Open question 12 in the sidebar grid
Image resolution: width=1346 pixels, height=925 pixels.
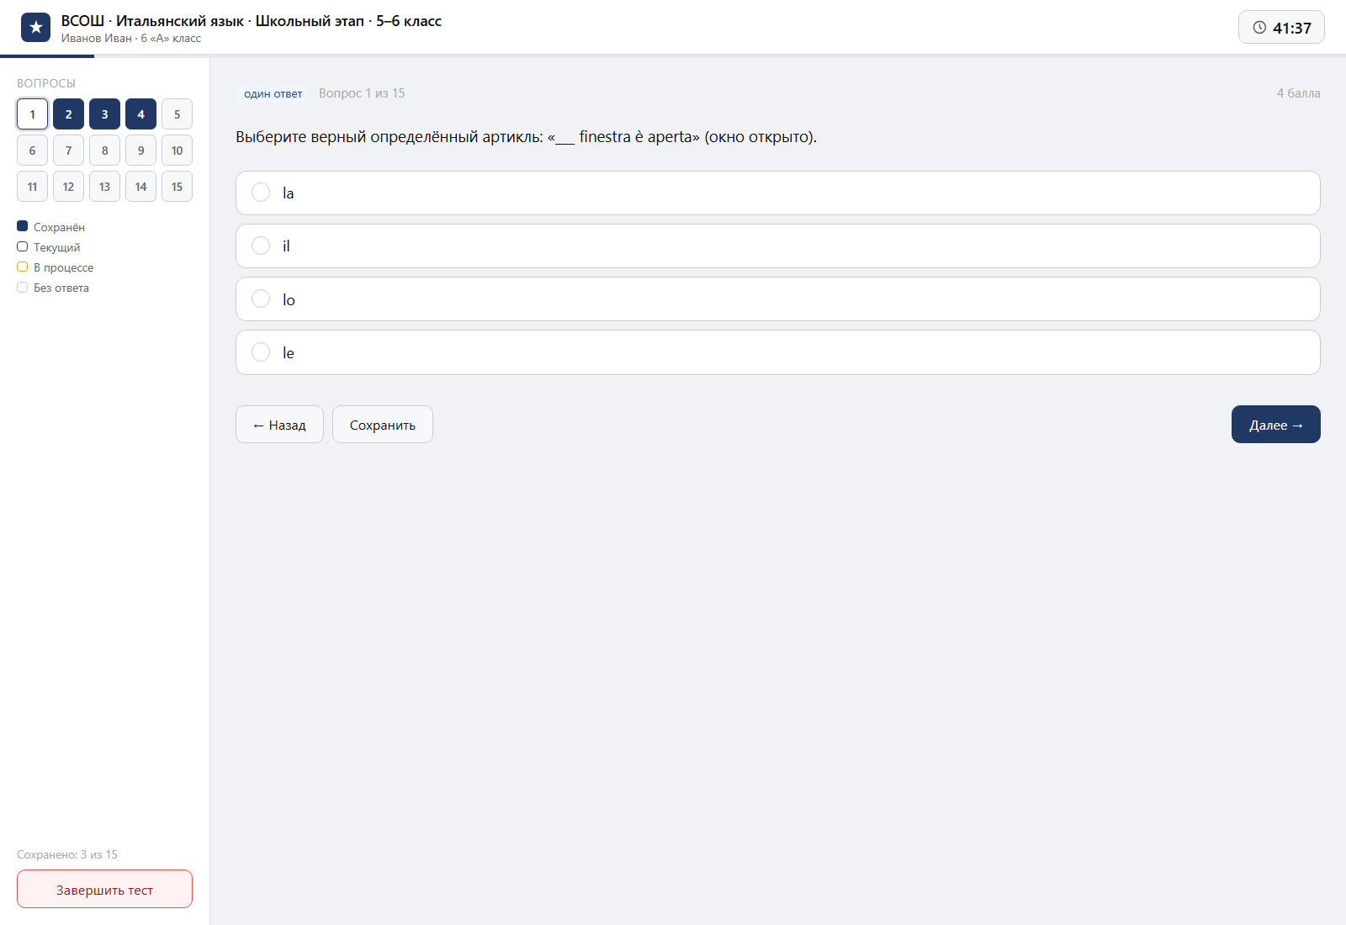pyautogui.click(x=68, y=187)
